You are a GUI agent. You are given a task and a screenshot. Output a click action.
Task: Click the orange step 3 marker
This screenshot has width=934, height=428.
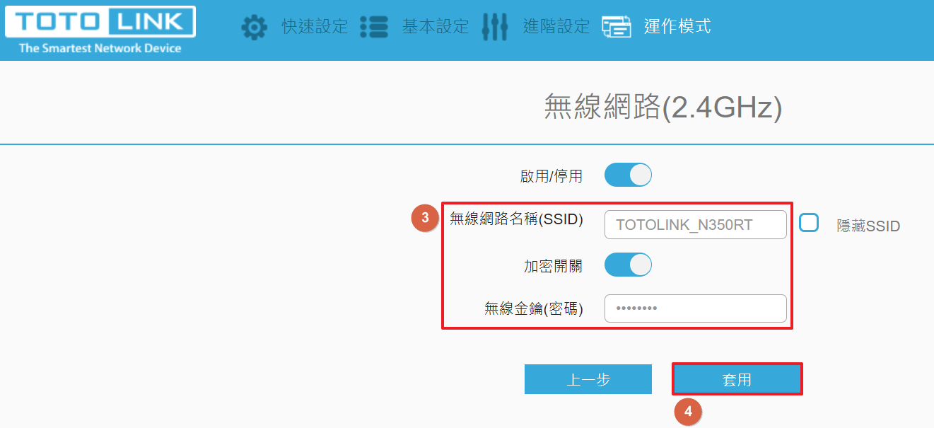pos(424,218)
